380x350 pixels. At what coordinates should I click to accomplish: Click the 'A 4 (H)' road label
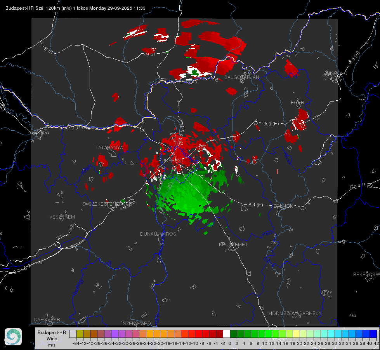tap(256, 205)
